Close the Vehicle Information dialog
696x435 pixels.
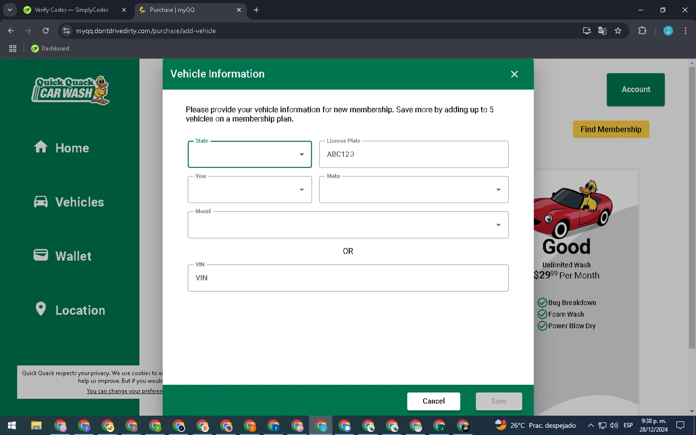click(x=514, y=74)
